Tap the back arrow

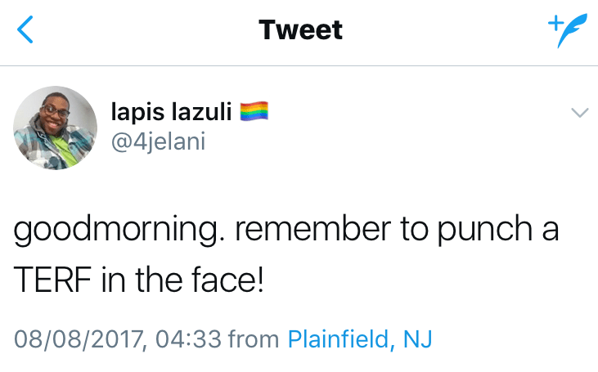(x=25, y=31)
